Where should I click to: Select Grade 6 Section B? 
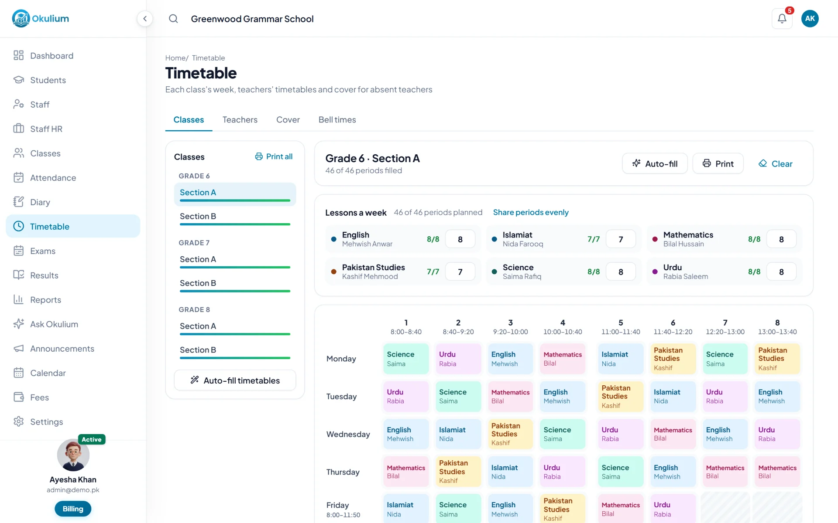[235, 217]
